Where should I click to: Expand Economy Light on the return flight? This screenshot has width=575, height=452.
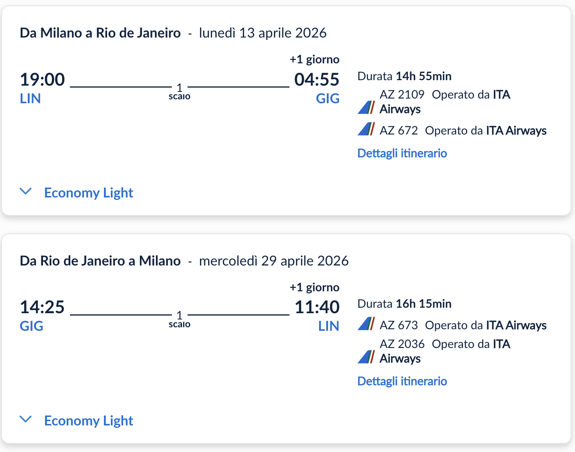point(89,420)
